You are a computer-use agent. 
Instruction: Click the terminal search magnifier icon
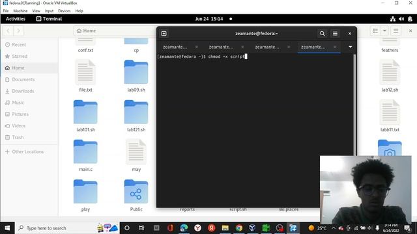[x=322, y=34]
